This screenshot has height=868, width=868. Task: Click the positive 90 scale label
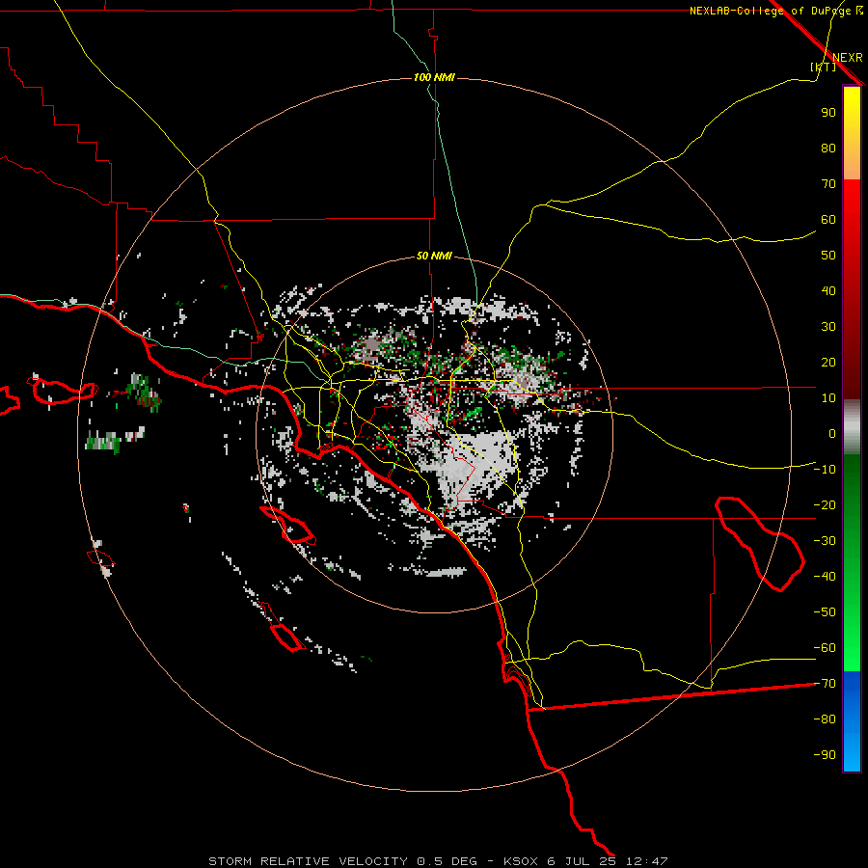828,113
